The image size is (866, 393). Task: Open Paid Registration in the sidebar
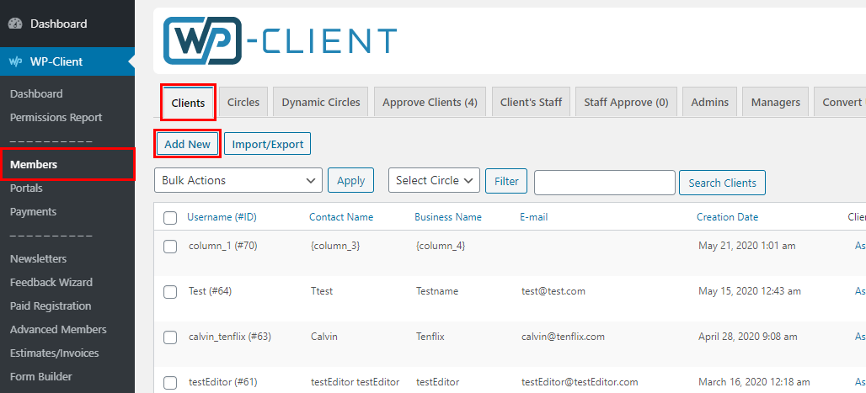(51, 305)
